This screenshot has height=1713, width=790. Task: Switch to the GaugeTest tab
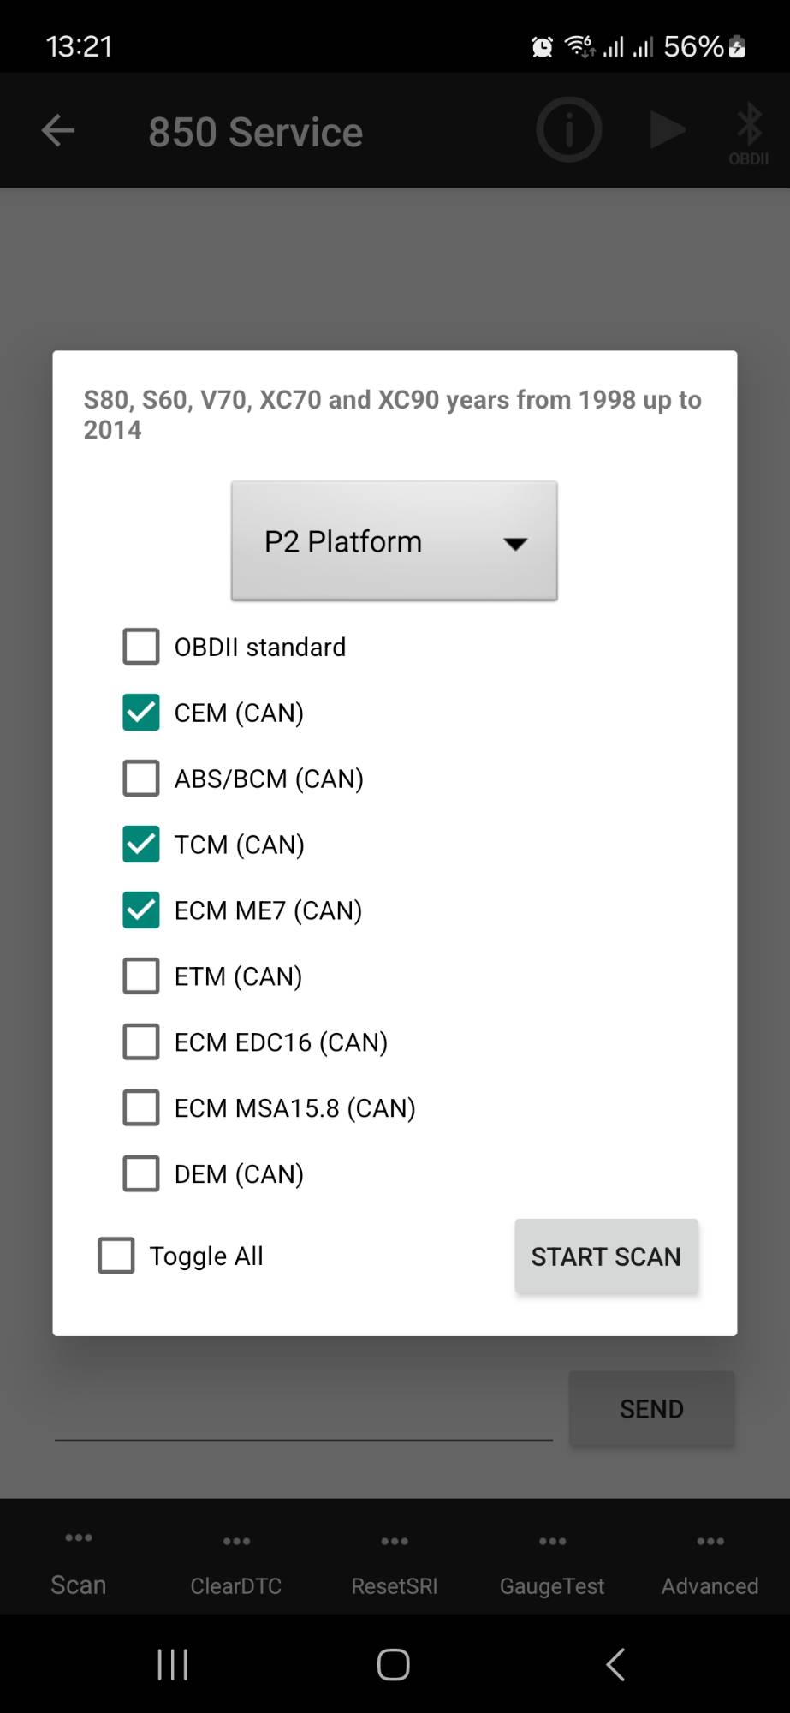point(552,1567)
